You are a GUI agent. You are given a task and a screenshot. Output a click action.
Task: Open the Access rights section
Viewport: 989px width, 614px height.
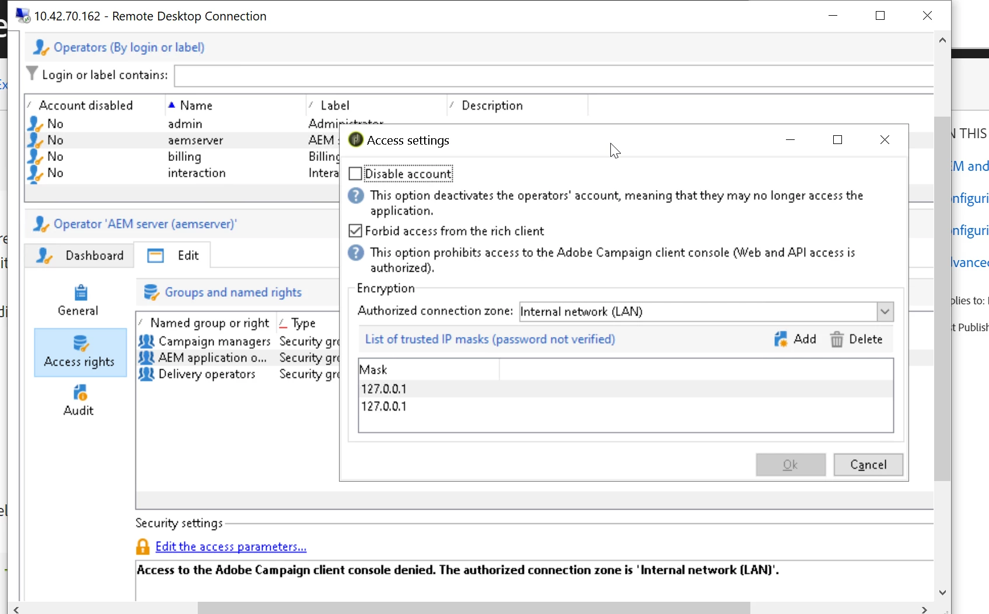tap(81, 352)
